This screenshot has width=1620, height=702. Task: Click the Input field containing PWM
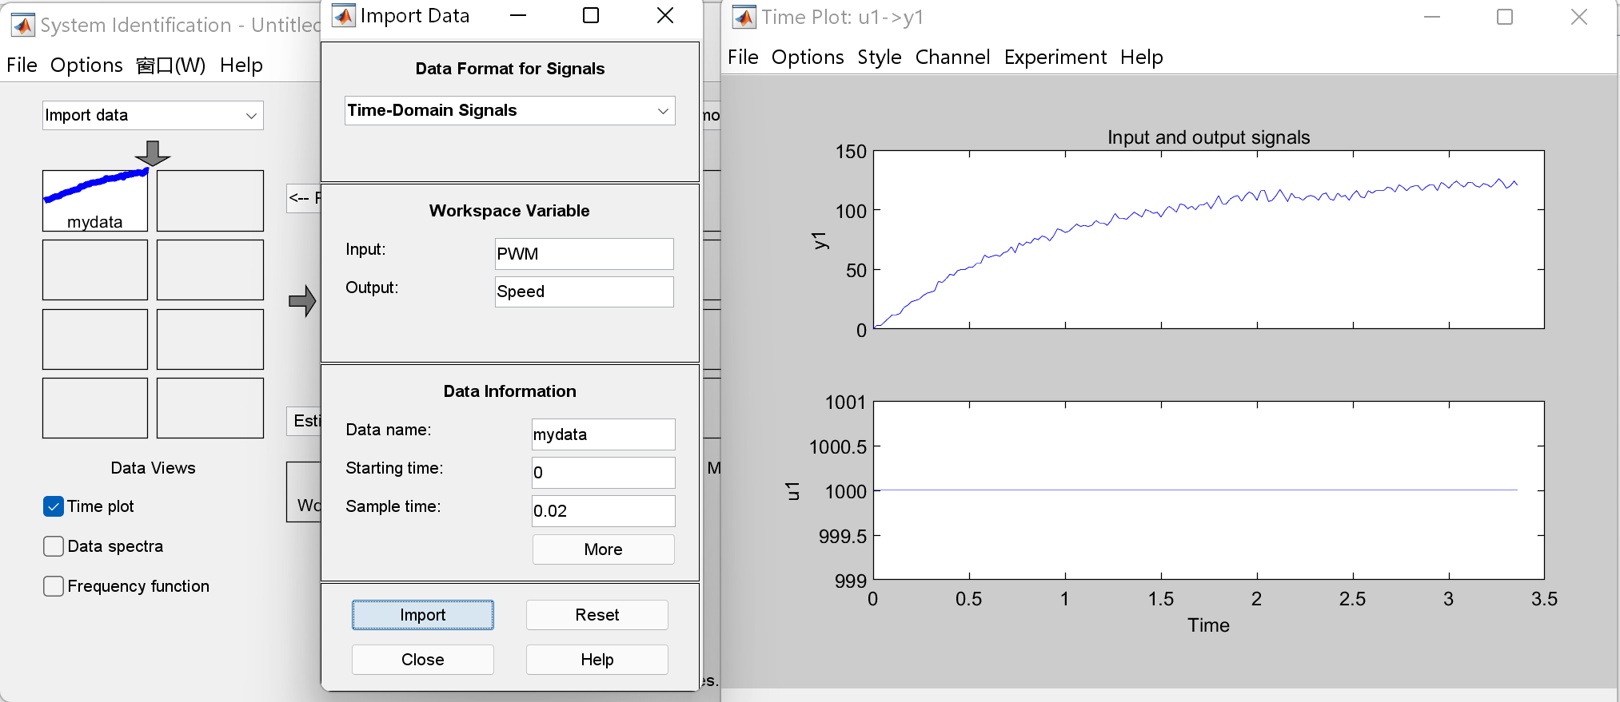pyautogui.click(x=585, y=254)
